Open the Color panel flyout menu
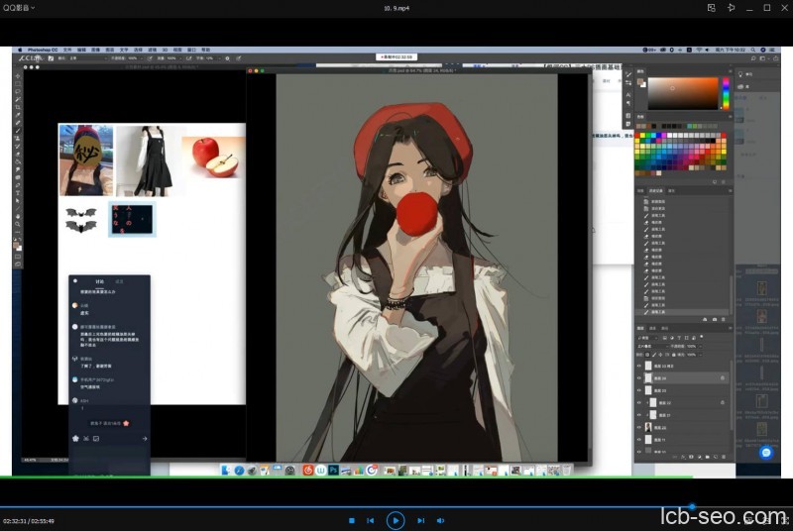This screenshot has width=793, height=531. pyautogui.click(x=731, y=71)
